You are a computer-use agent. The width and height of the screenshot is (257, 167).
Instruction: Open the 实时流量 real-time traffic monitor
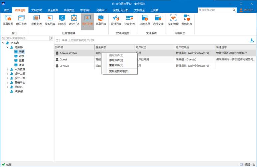point(173,20)
